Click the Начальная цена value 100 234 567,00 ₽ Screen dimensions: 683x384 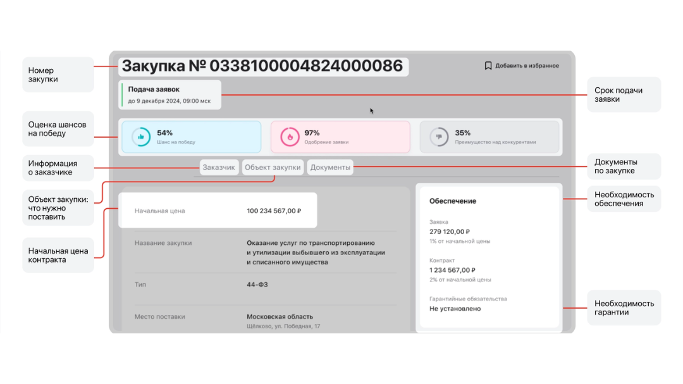(274, 211)
